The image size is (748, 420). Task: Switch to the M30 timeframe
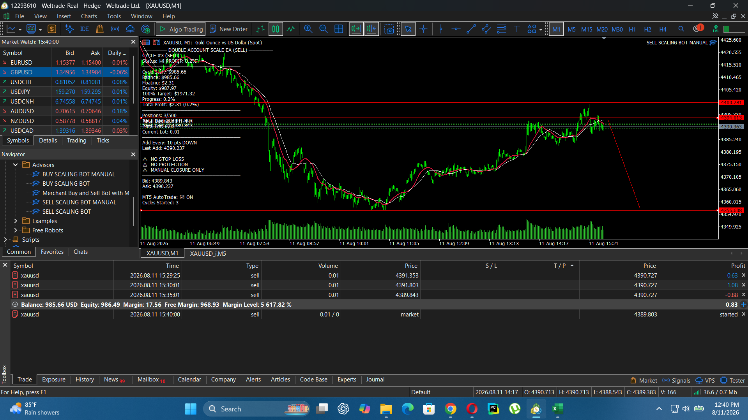click(x=617, y=29)
